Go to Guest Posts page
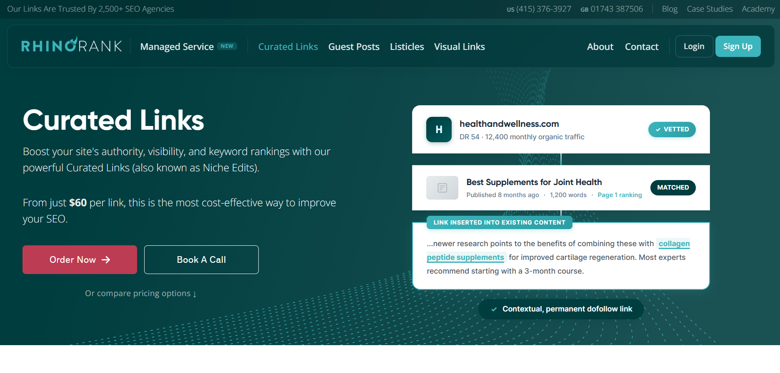The height and width of the screenshot is (373, 780). point(354,47)
